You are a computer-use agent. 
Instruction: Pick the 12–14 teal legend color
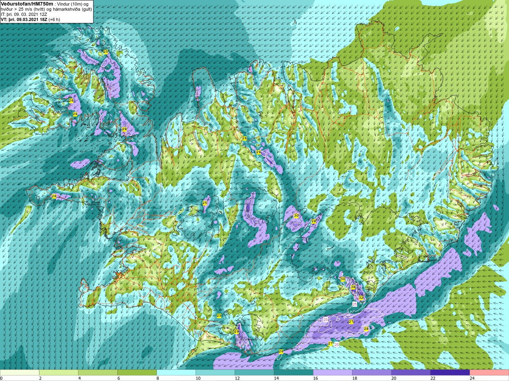254,373
